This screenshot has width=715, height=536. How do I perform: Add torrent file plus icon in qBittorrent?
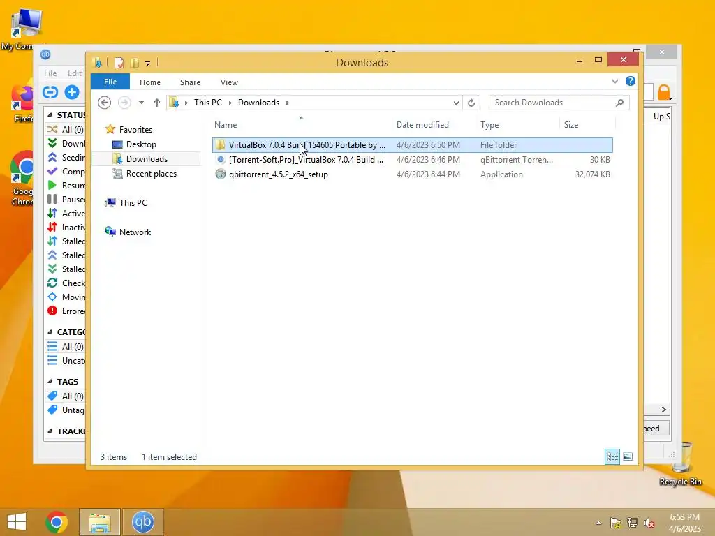72,92
